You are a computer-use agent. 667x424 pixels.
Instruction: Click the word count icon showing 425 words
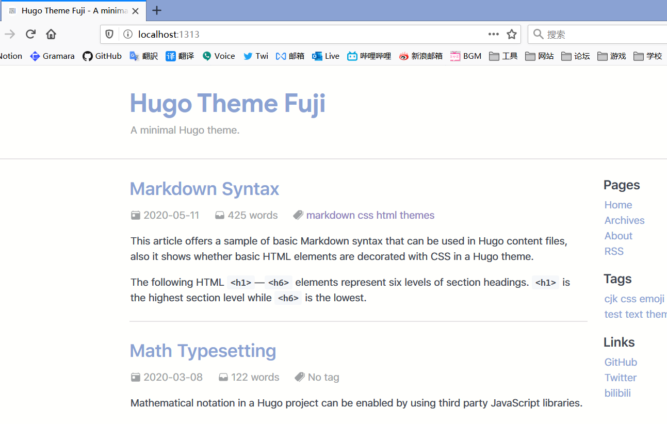tap(220, 215)
